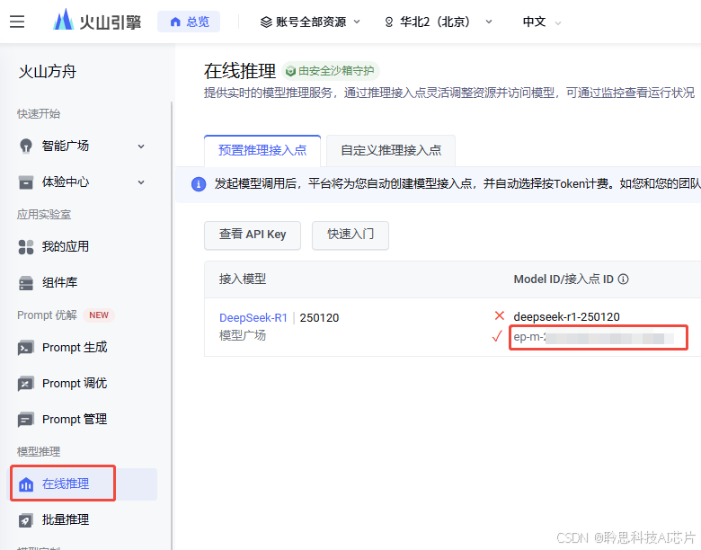Click the blue info icon in the notice banner
Image resolution: width=701 pixels, height=550 pixels.
(x=199, y=183)
